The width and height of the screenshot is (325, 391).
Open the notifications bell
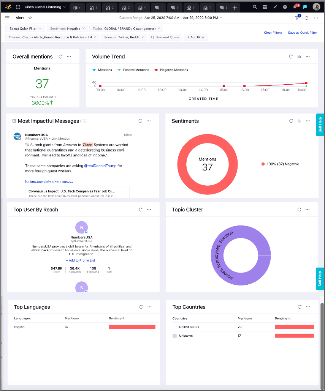pyautogui.click(x=295, y=7)
